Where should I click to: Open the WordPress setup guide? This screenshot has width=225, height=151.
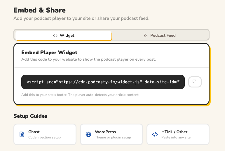(111, 134)
